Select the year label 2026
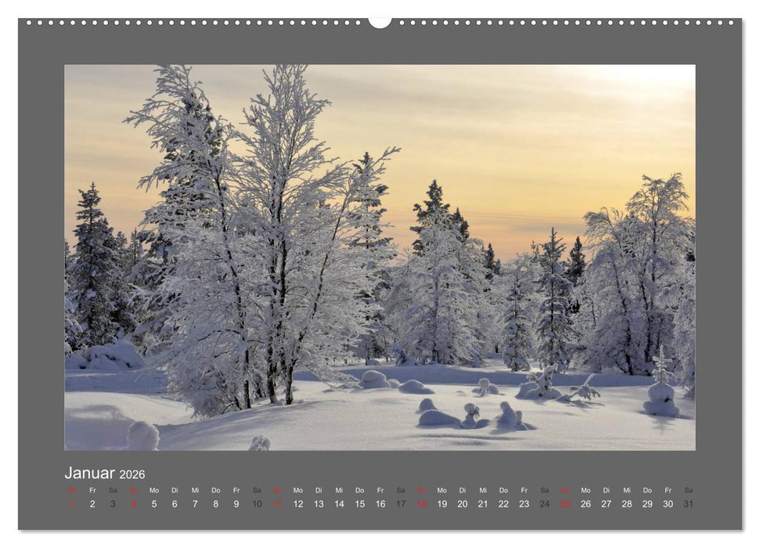 point(133,473)
